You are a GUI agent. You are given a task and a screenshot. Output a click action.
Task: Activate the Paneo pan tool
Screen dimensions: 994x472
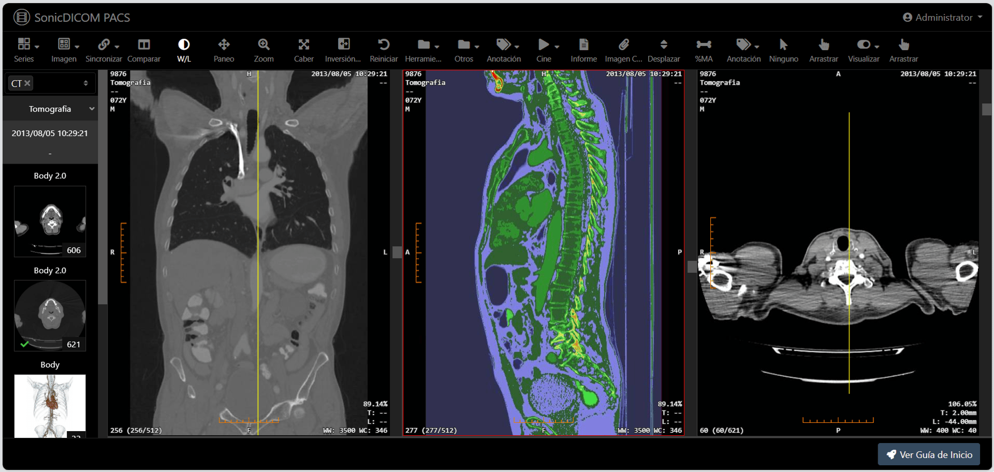pyautogui.click(x=224, y=50)
